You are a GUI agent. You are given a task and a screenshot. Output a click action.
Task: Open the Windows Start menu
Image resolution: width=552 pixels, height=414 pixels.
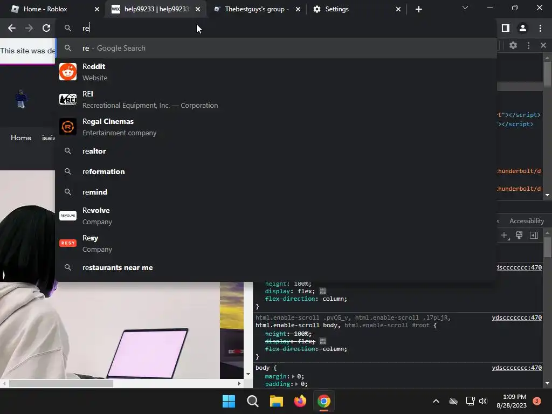(x=229, y=401)
